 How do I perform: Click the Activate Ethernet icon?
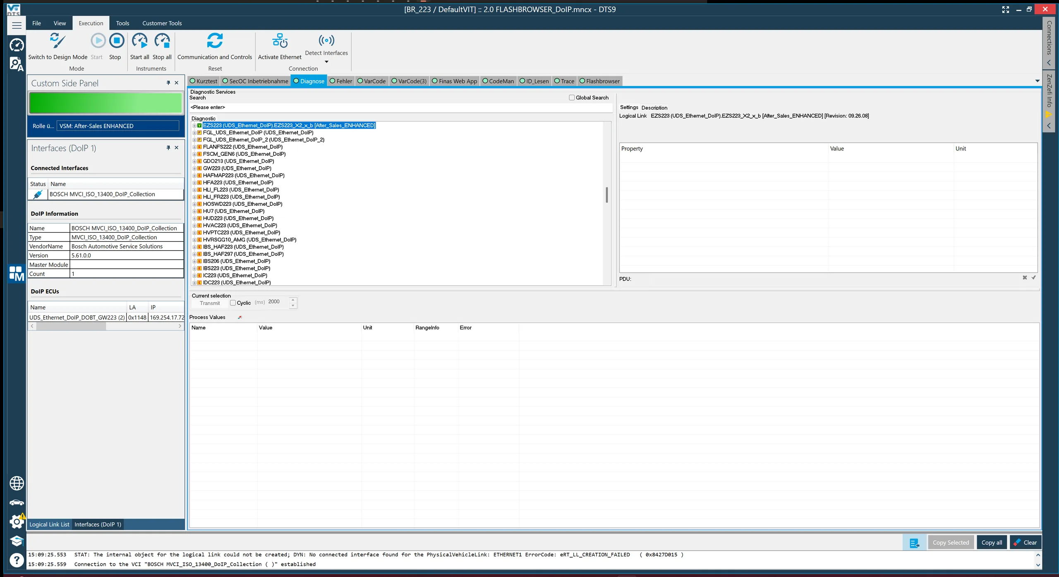click(x=280, y=41)
